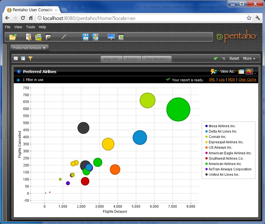
Task: Click the gray pencil edit icon
Action: [x=64, y=37]
